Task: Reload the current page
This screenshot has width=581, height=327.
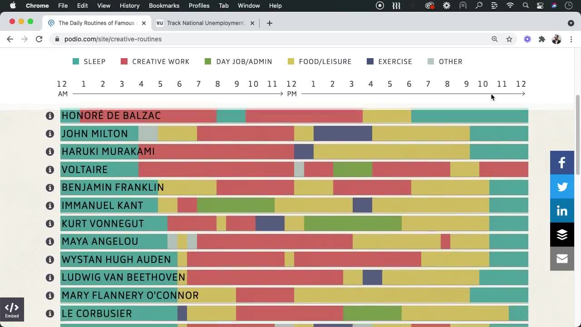Action: click(x=39, y=39)
